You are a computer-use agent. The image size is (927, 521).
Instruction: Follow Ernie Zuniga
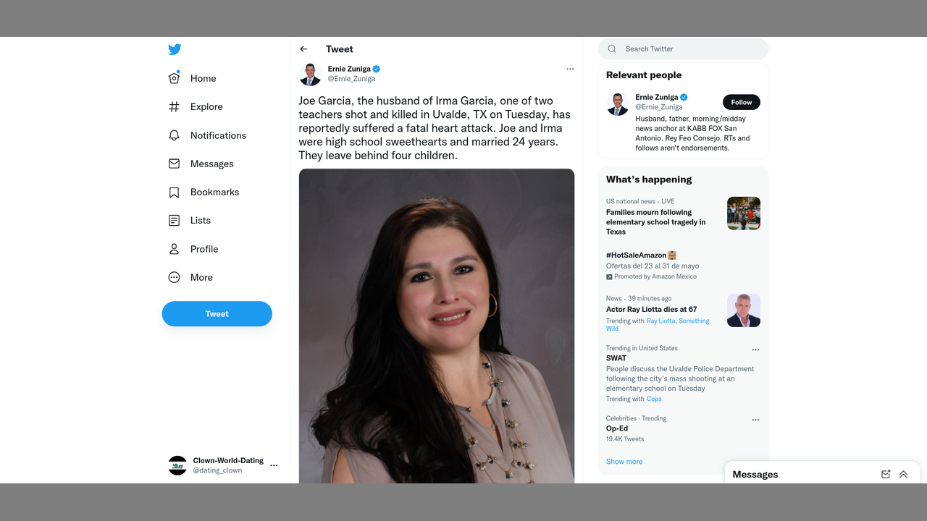click(x=741, y=102)
